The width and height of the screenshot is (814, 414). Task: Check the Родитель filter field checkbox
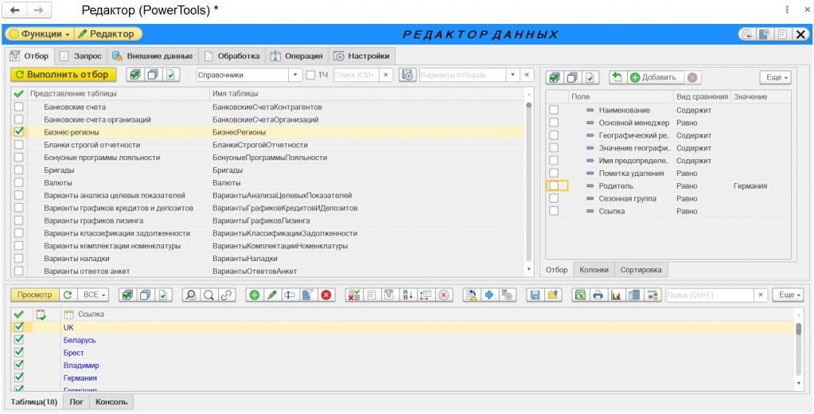pos(554,186)
